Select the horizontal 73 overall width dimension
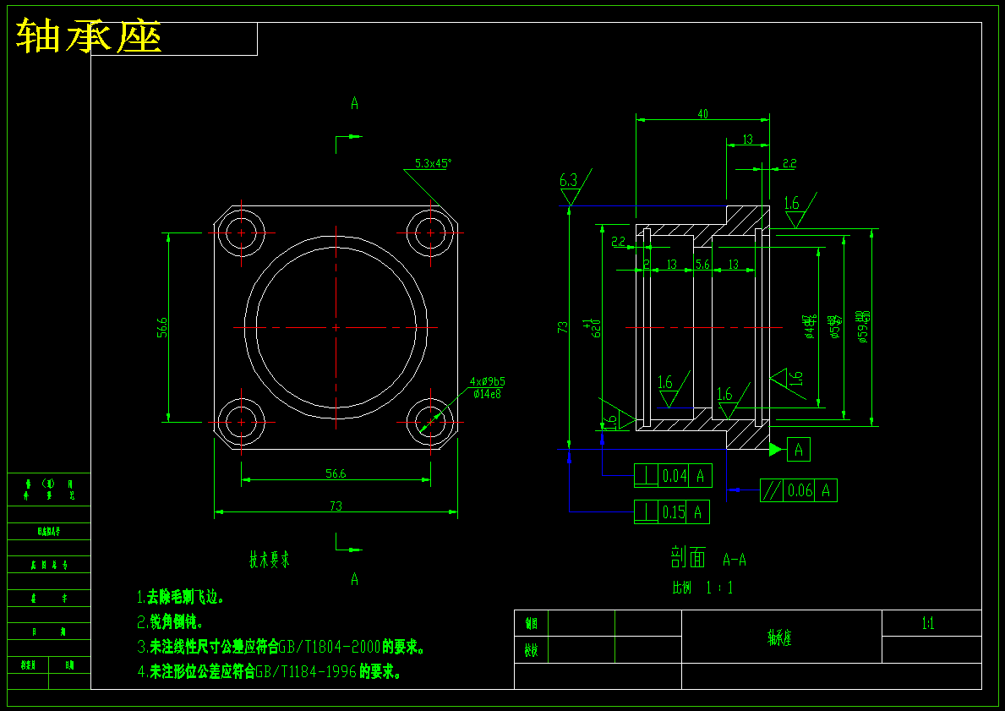This screenshot has width=1005, height=711. coord(336,506)
